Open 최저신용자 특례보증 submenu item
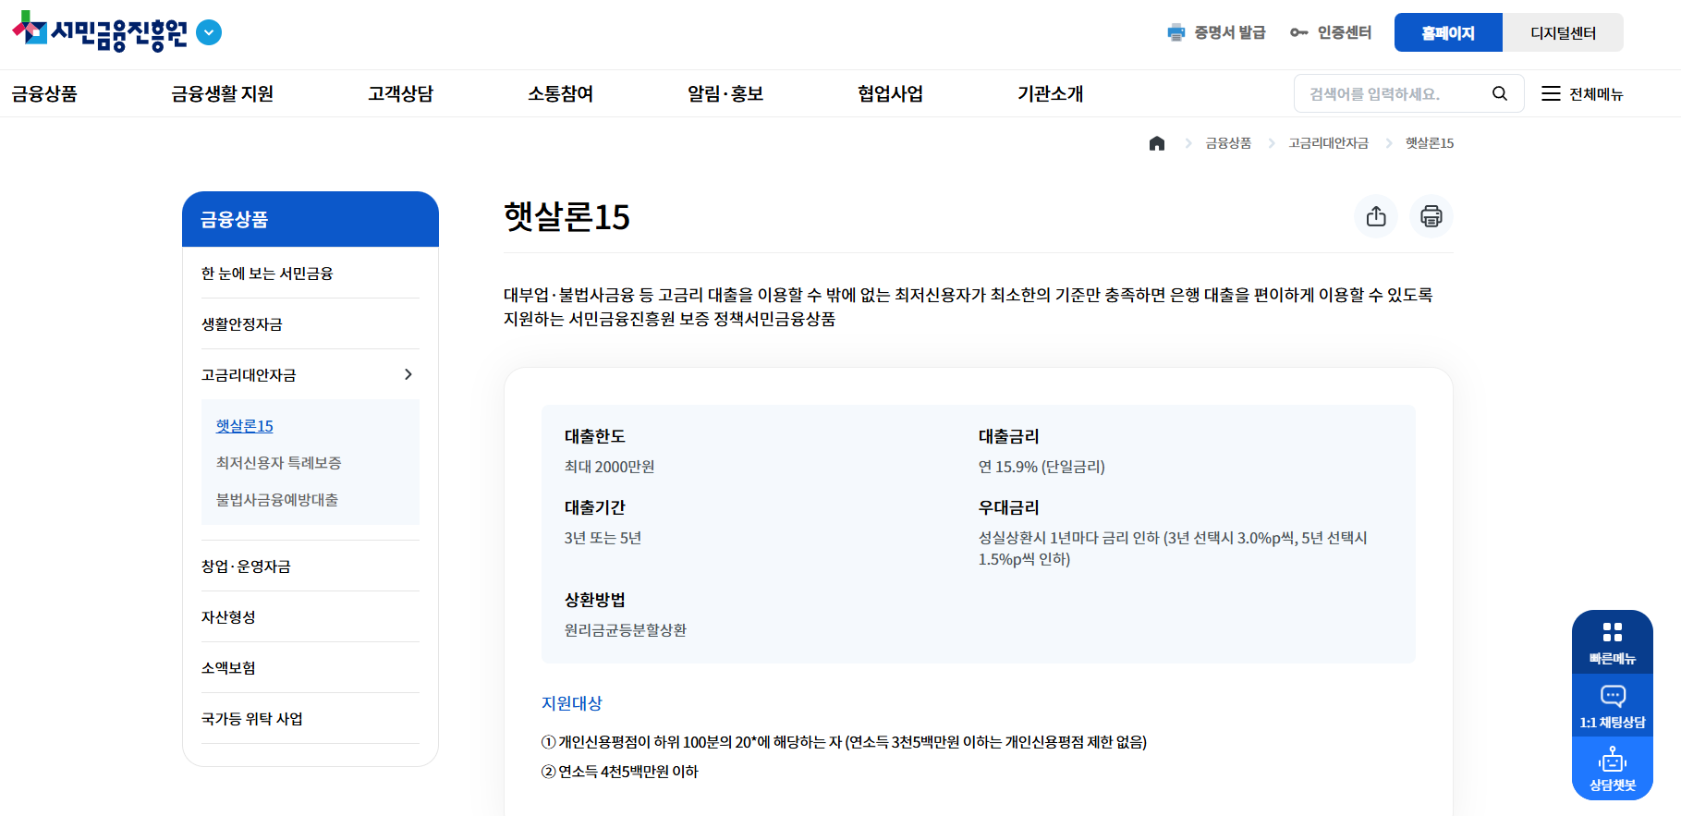Screen dimensions: 1681x816 [x=279, y=463]
